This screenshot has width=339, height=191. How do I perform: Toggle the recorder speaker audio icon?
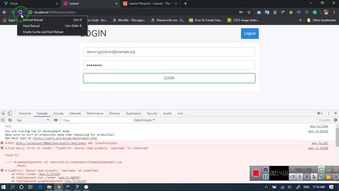point(292,177)
